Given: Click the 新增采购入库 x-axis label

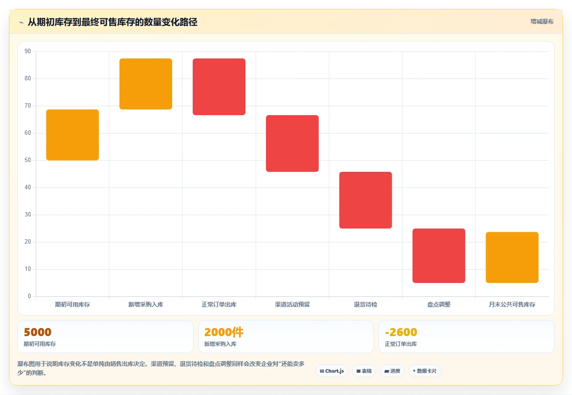Looking at the screenshot, I should [x=146, y=304].
